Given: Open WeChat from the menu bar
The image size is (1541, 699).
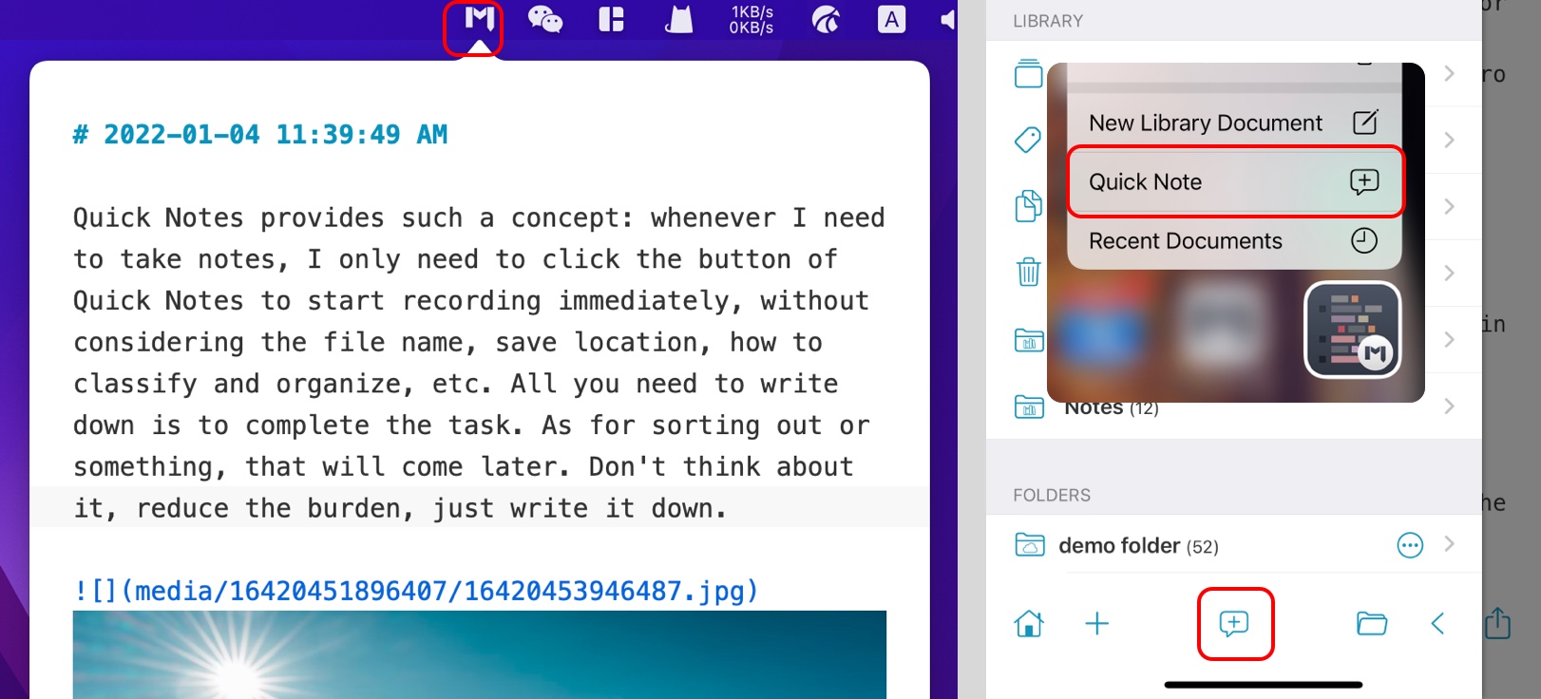Looking at the screenshot, I should (544, 20).
